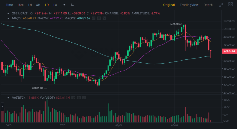Screen dimensions: 237x129
Task: Click the Vol(BTC) 19.689K value
Action: coord(33,98)
